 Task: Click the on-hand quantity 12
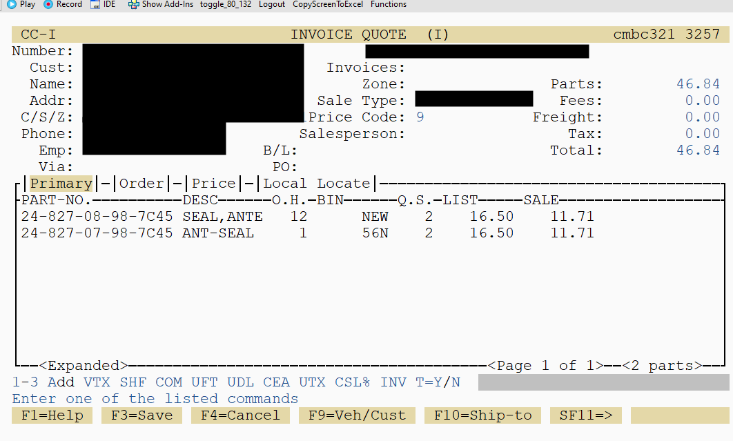pyautogui.click(x=298, y=217)
